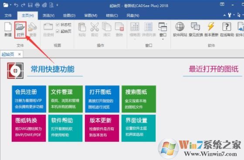The image size is (244, 160).
Task: Click the undo arrow in quick access toolbar
Action: click(16, 5)
